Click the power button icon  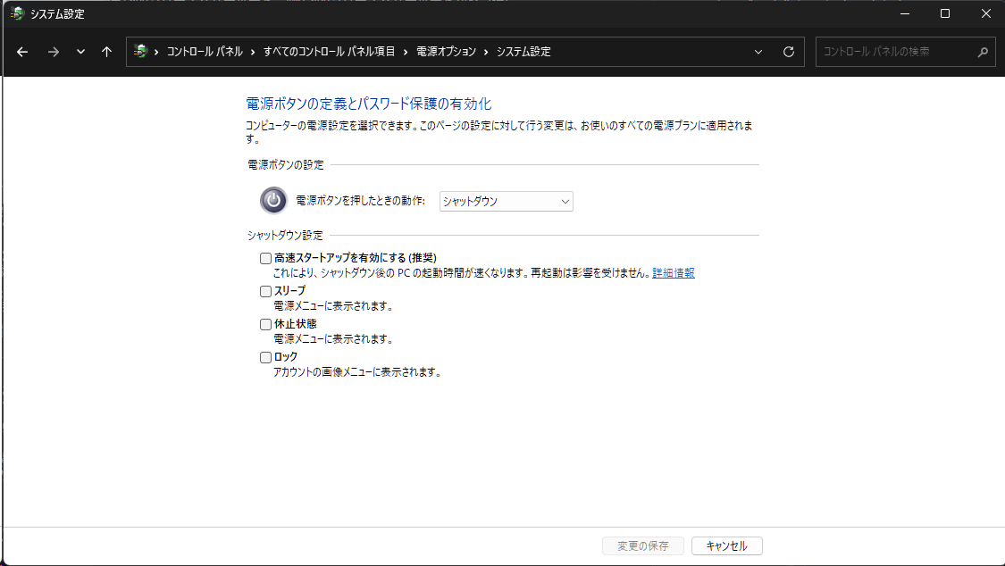[273, 201]
